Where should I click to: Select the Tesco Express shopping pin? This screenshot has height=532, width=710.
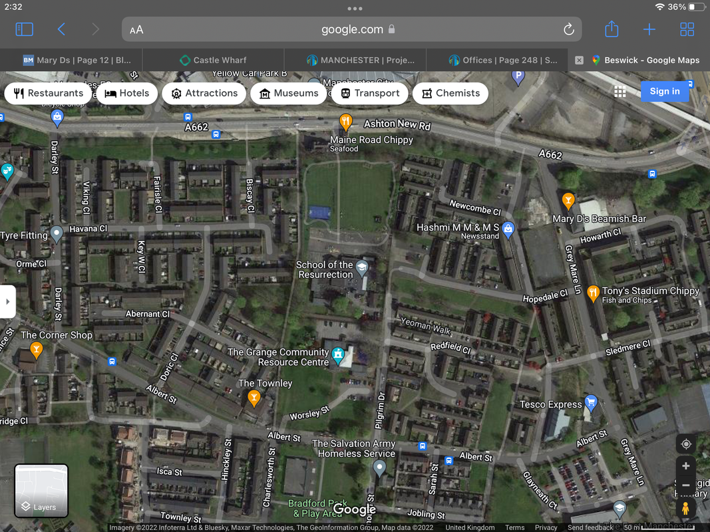(591, 402)
